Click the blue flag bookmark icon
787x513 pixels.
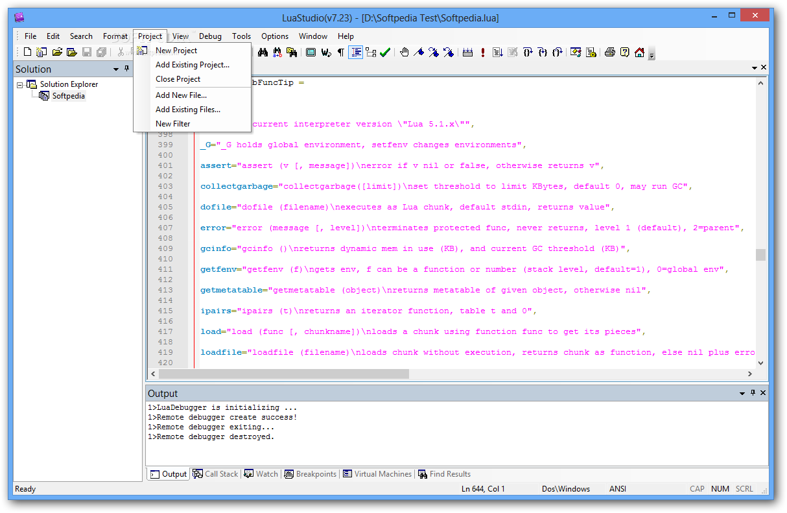[419, 53]
